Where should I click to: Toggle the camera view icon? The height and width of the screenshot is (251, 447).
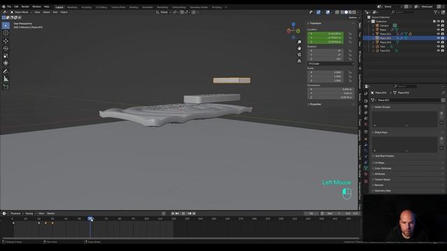click(300, 54)
